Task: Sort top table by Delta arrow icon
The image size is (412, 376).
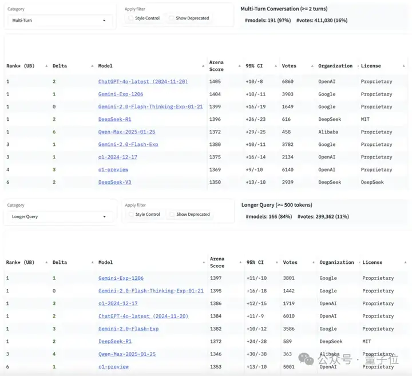Action: point(92,66)
